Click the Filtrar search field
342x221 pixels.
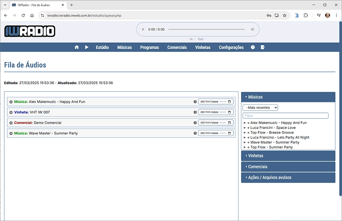[285, 116]
